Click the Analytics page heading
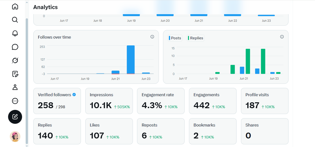The height and width of the screenshot is (147, 315). coord(45,7)
